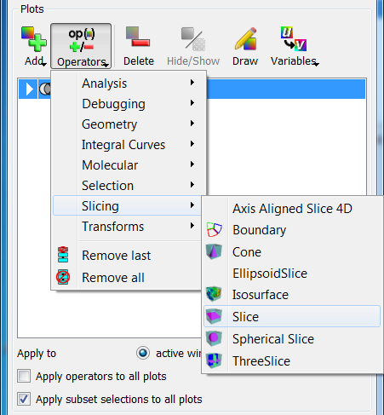Select the active window radio button
384x415 pixels.
(x=143, y=353)
